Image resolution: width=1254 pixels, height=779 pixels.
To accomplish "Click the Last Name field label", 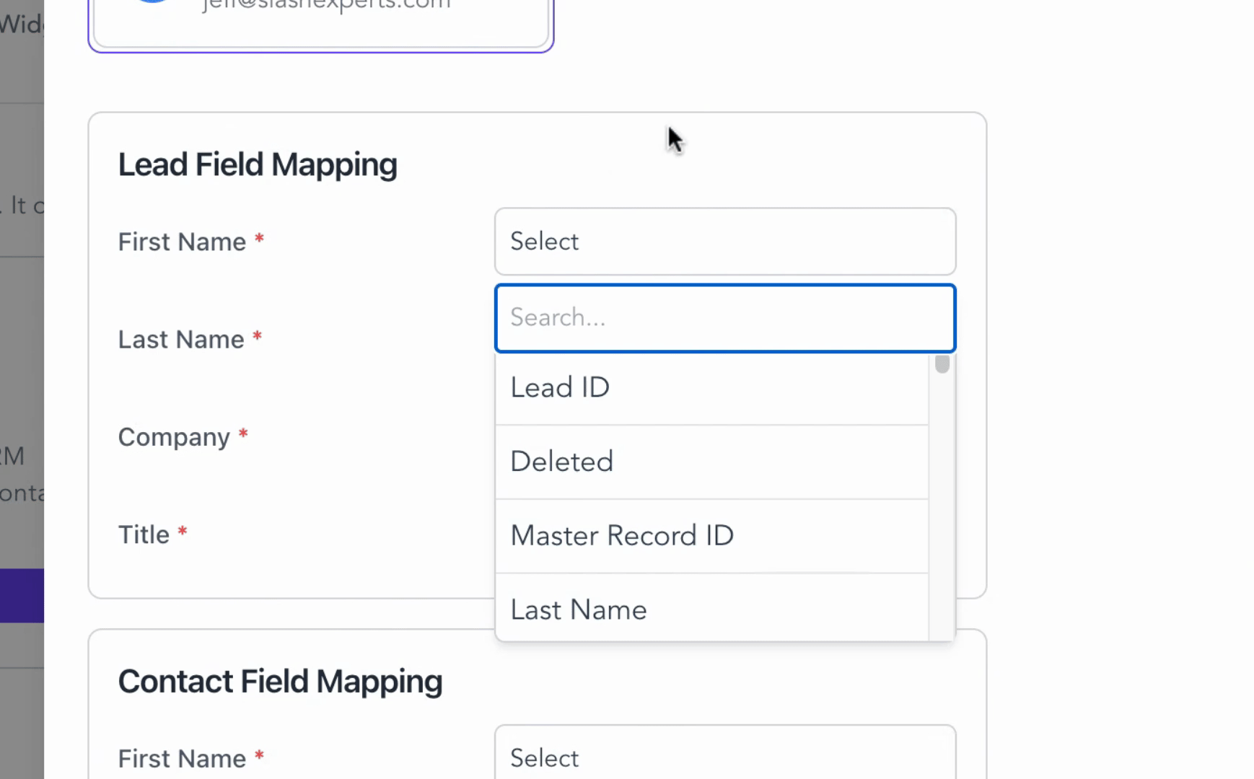I will [181, 339].
